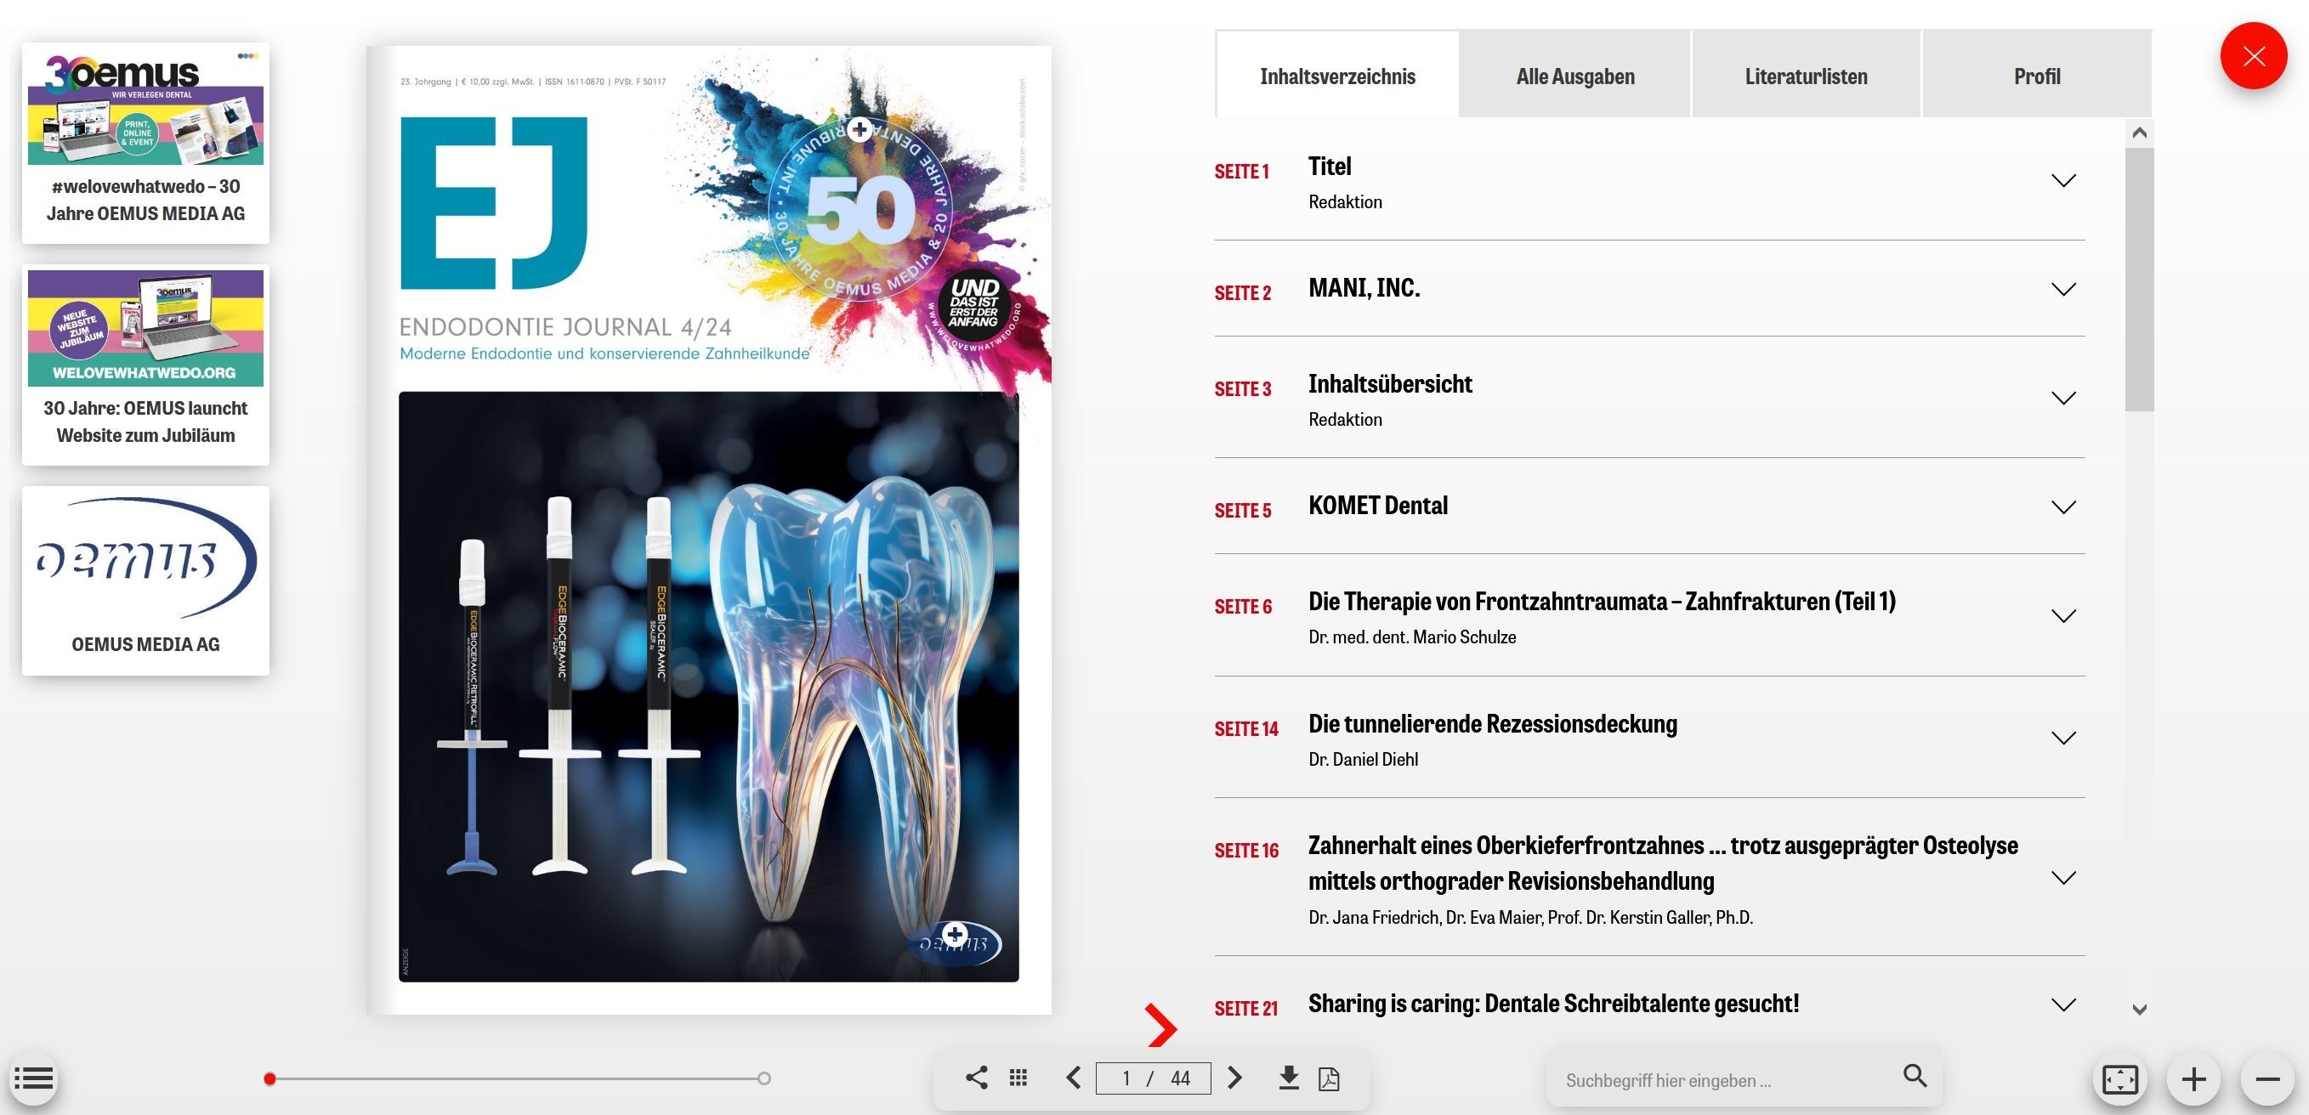Viewport: 2309px width, 1115px height.
Task: Open the hamburger menu list icon
Action: (x=34, y=1078)
